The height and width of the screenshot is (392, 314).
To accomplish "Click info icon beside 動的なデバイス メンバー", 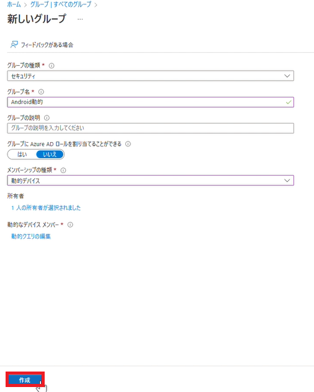I will 70,225.
